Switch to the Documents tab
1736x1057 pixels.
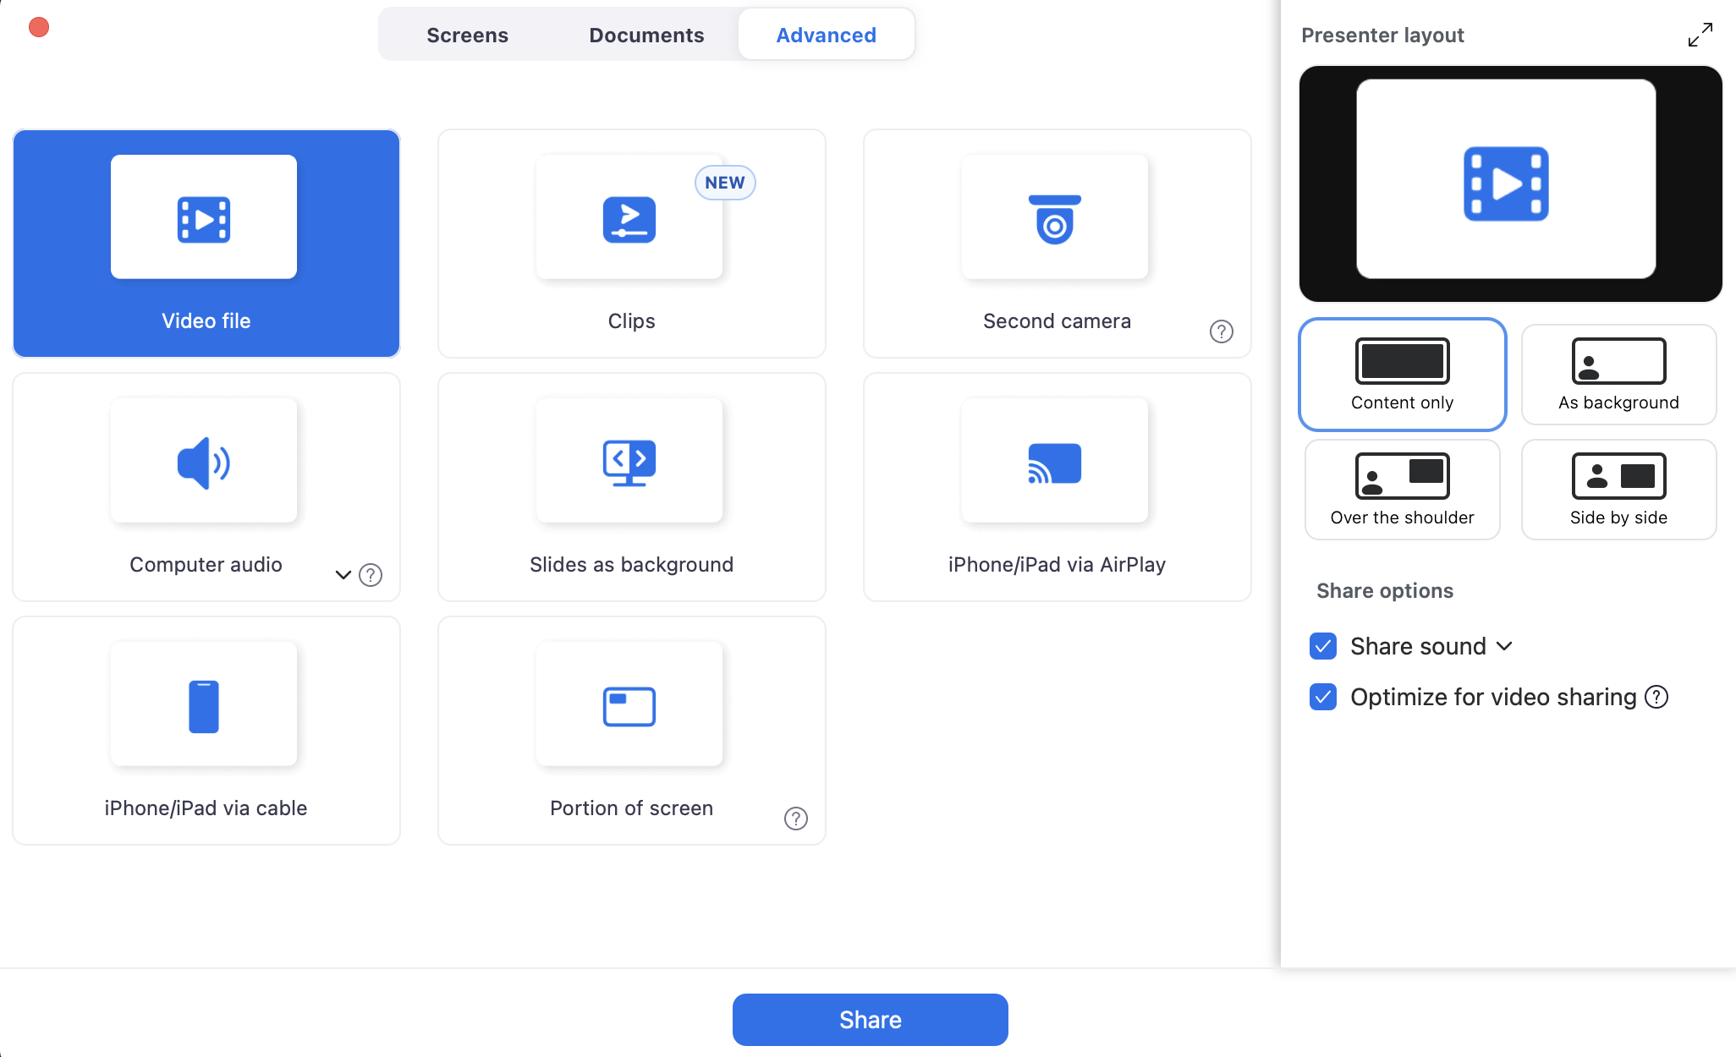[x=646, y=35]
